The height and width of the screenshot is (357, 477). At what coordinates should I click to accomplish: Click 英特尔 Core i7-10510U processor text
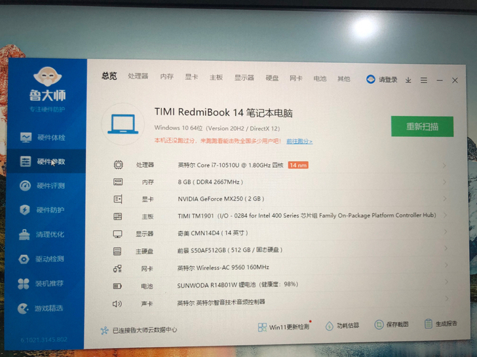pos(231,165)
